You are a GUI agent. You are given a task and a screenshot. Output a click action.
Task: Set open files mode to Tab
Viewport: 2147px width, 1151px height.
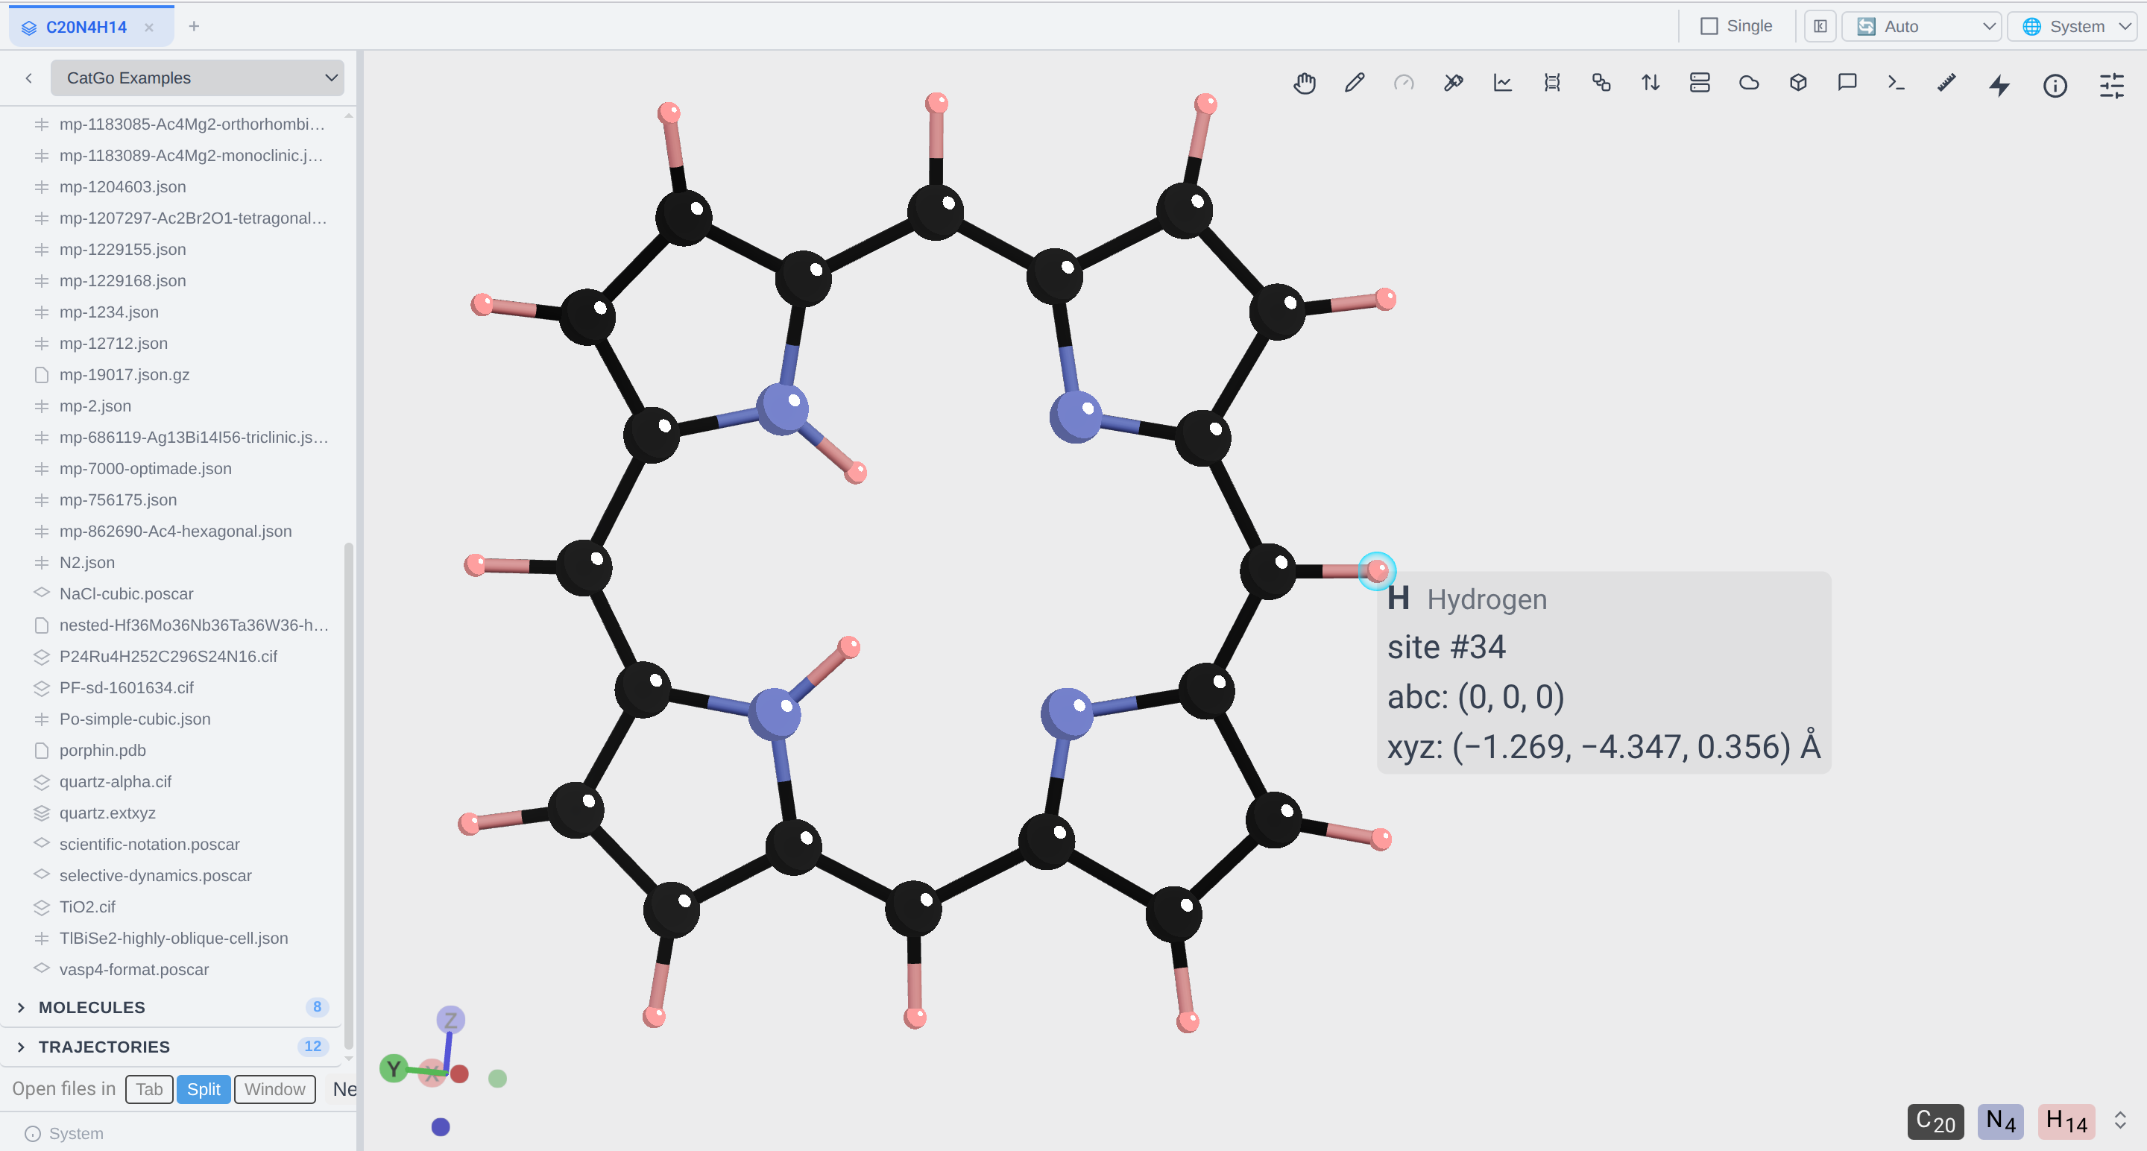click(149, 1089)
